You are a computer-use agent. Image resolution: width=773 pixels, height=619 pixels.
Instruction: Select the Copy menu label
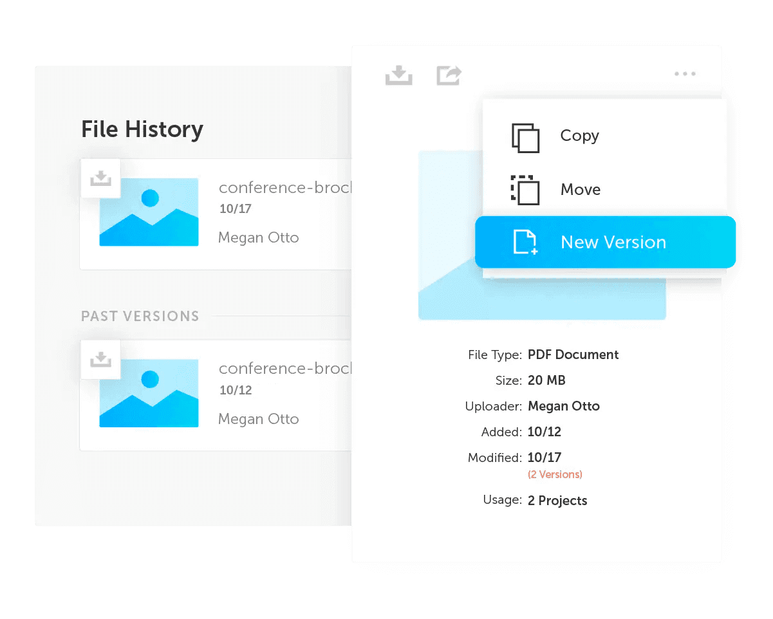click(x=579, y=136)
